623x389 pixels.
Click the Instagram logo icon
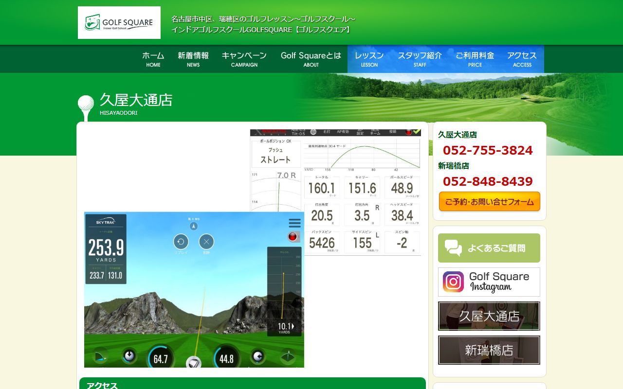coord(453,282)
